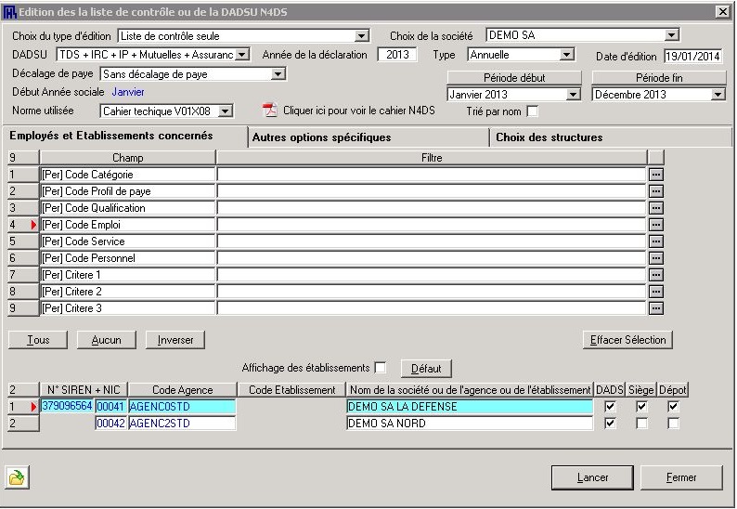Image resolution: width=737 pixels, height=509 pixels.
Task: Expand the Décalage de paye dropdown
Action: tap(278, 73)
